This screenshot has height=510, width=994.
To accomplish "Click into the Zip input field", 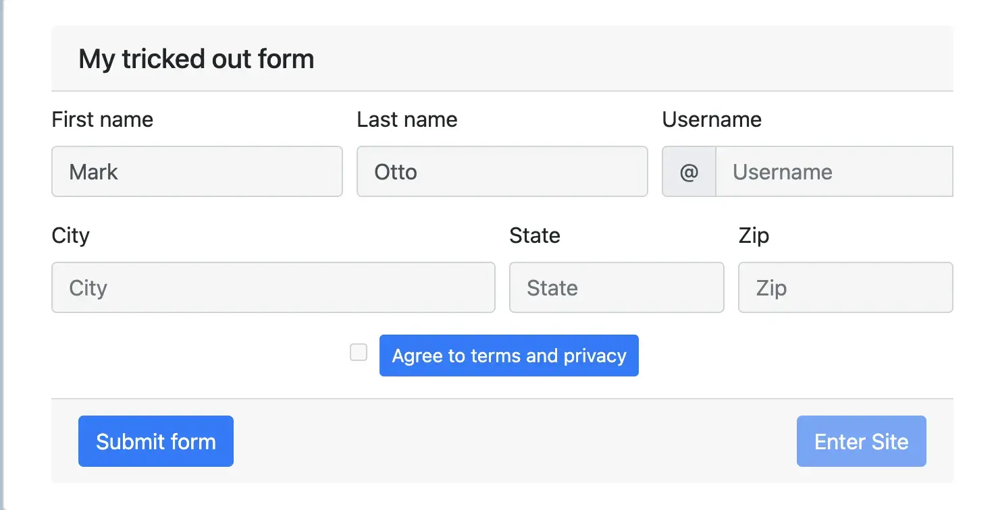I will pyautogui.click(x=845, y=288).
